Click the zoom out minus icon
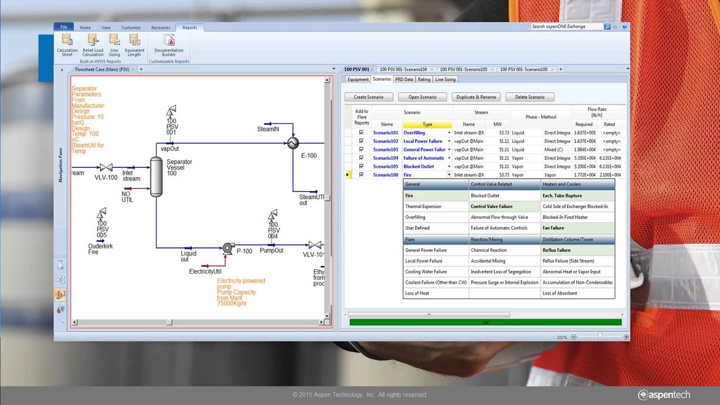The width and height of the screenshot is (720, 405). 574,337
